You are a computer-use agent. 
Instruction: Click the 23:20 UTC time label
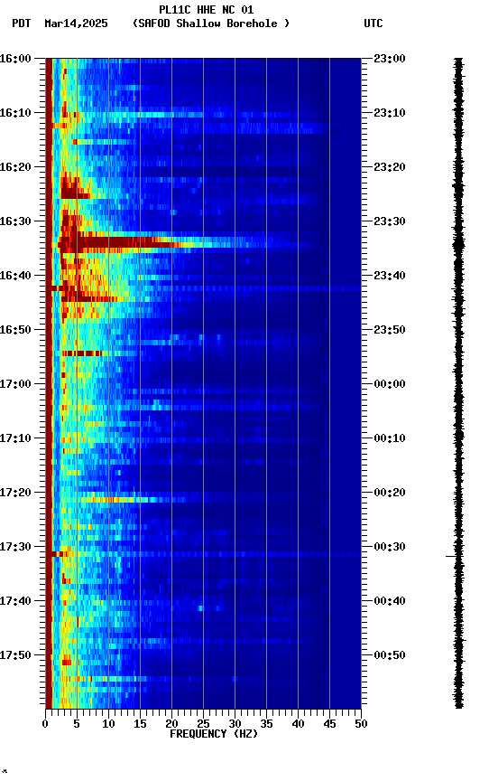[x=390, y=167]
